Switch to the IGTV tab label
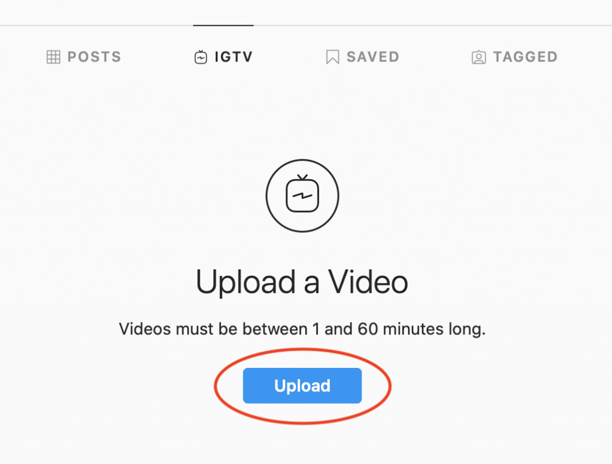The image size is (612, 464). pyautogui.click(x=234, y=57)
